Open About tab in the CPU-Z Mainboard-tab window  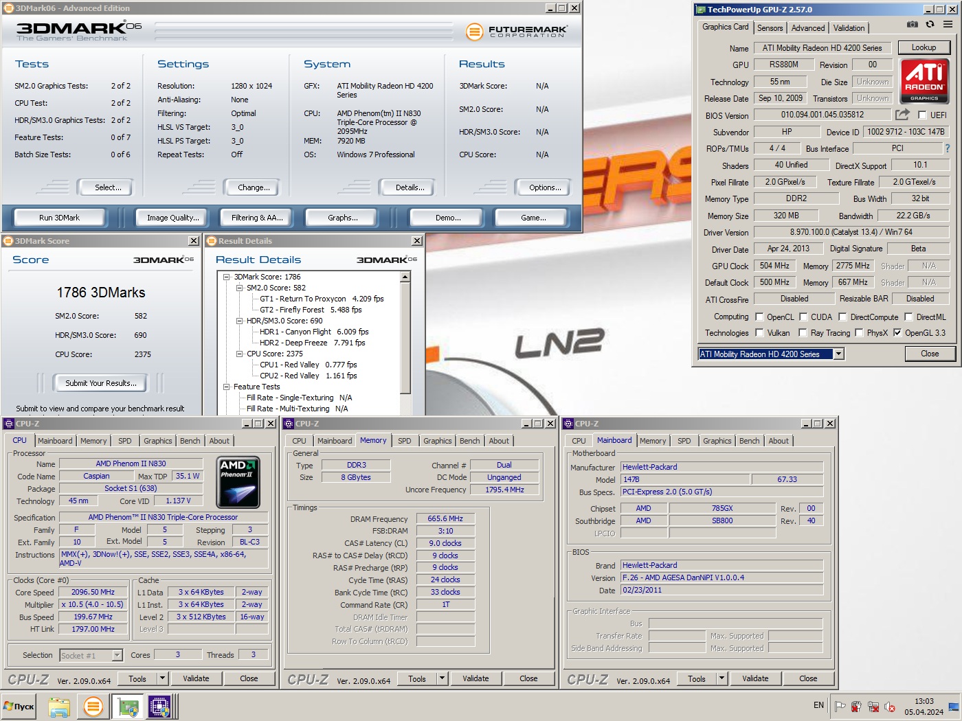[779, 441]
